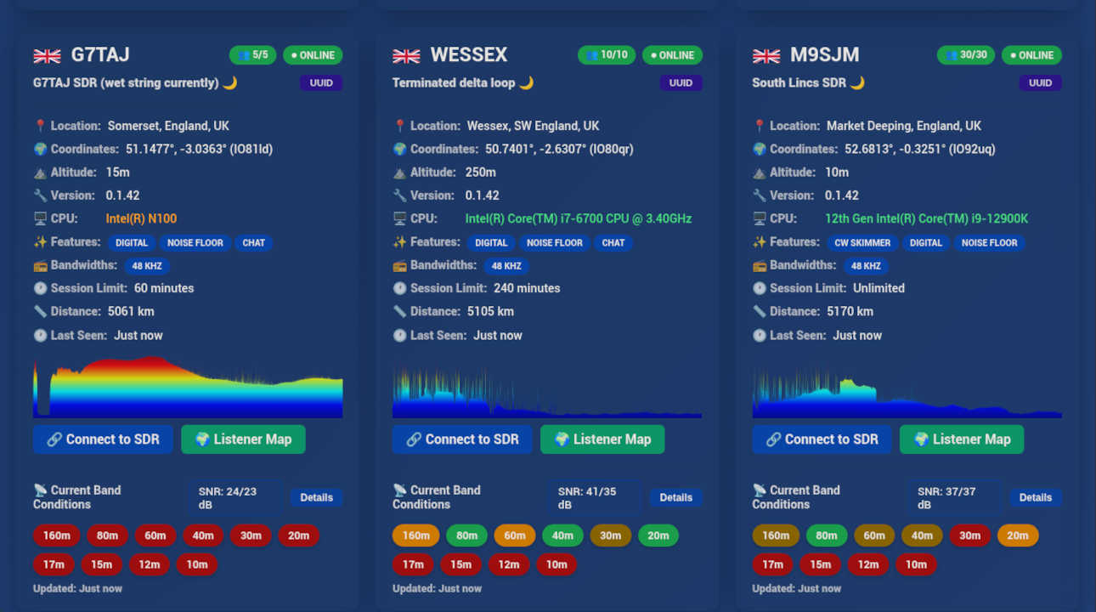Click the 48 KHZ bandwidth tag on WESSEX

(506, 266)
